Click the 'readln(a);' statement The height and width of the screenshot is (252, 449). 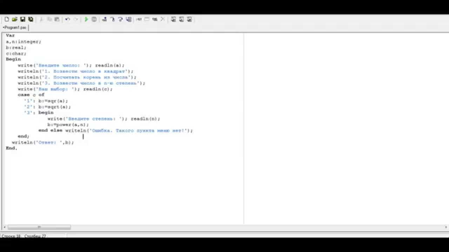tap(110, 65)
